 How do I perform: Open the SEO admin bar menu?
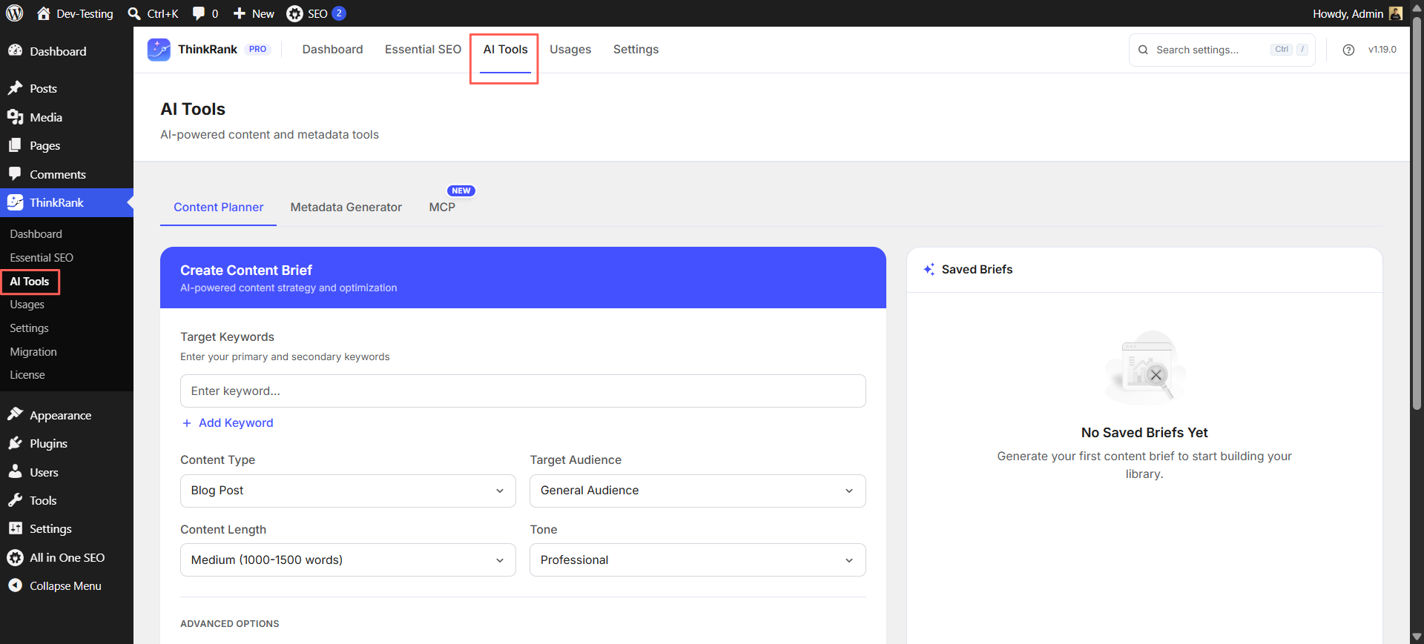coord(316,13)
